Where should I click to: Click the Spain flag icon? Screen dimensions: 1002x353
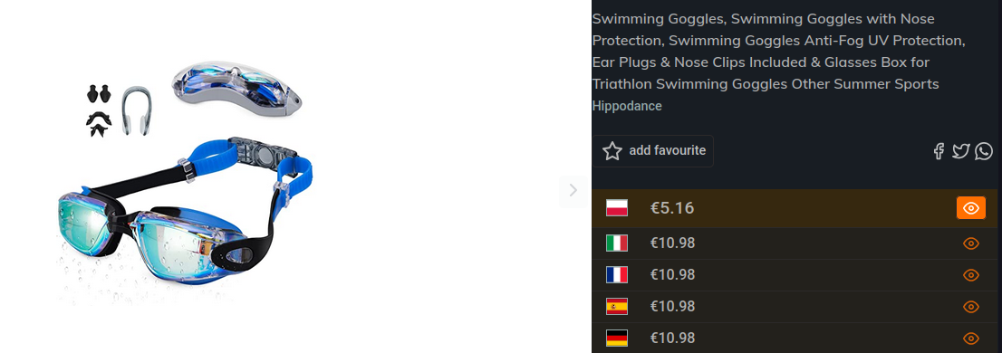pyautogui.click(x=617, y=307)
